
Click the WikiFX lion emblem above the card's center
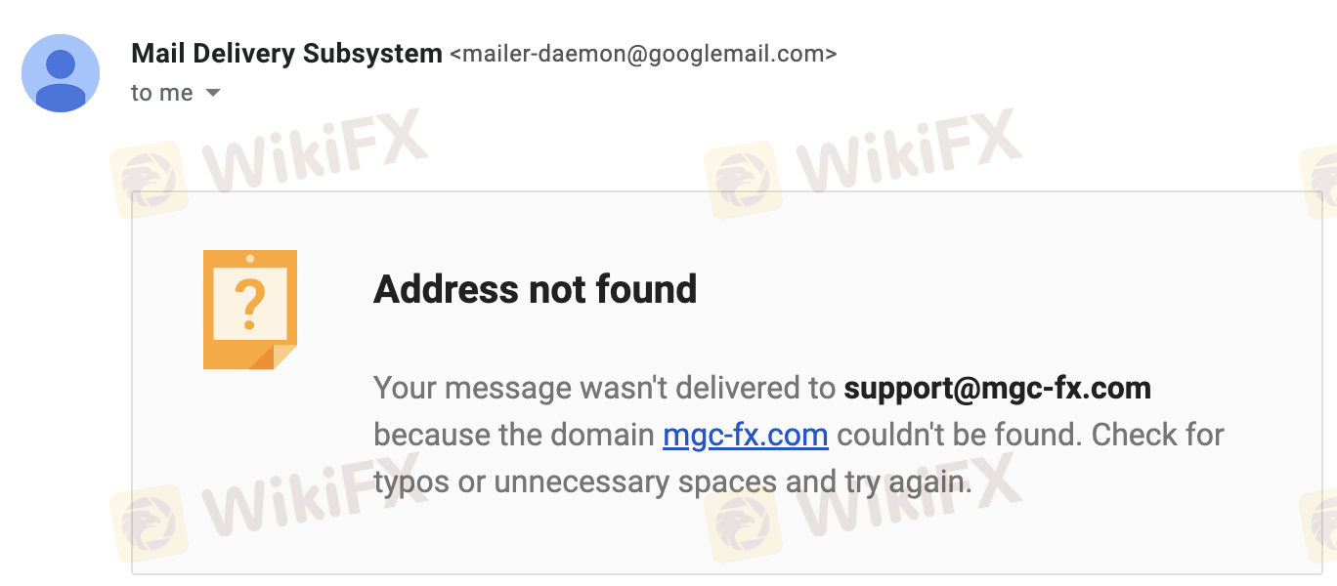click(742, 179)
